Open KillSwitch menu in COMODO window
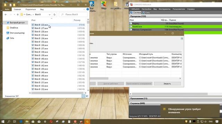 pyautogui.click(x=135, y=9)
